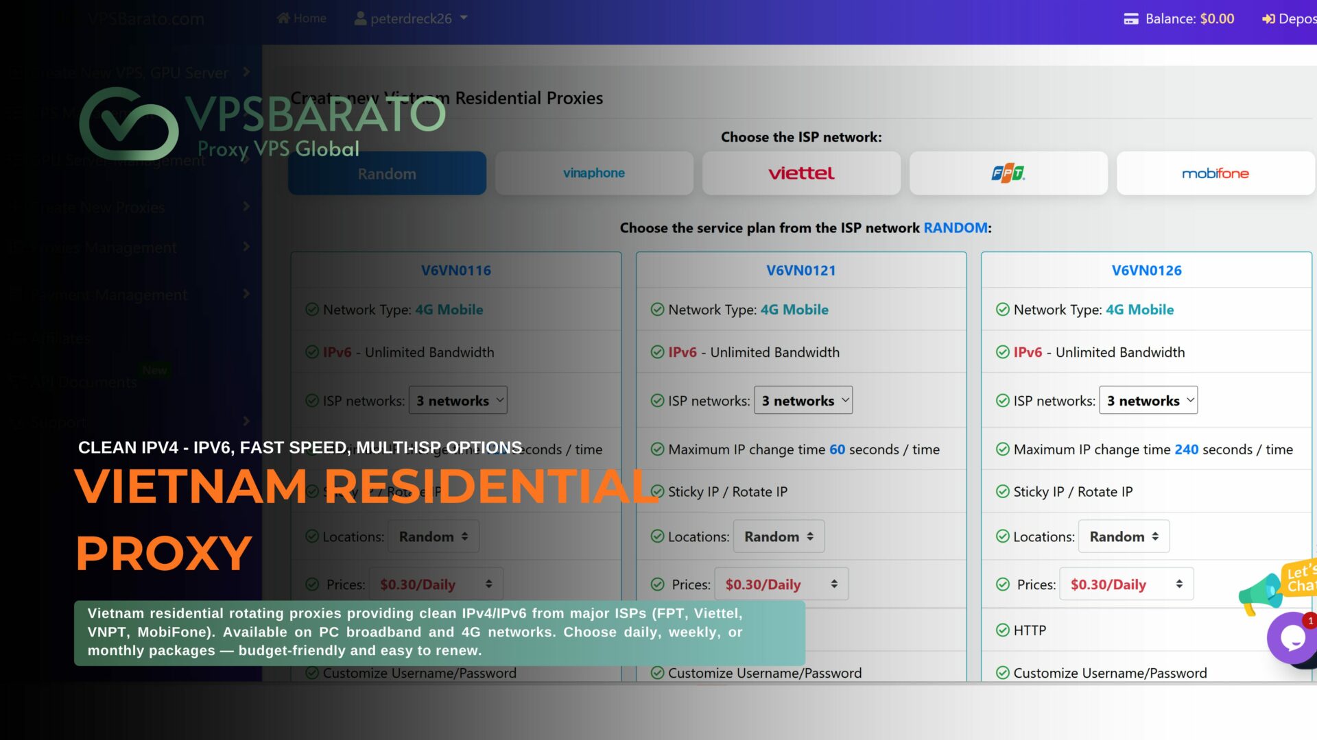Expand the peterdreck26 account dropdown
Screen dimensions: 1317x740
[x=464, y=18]
